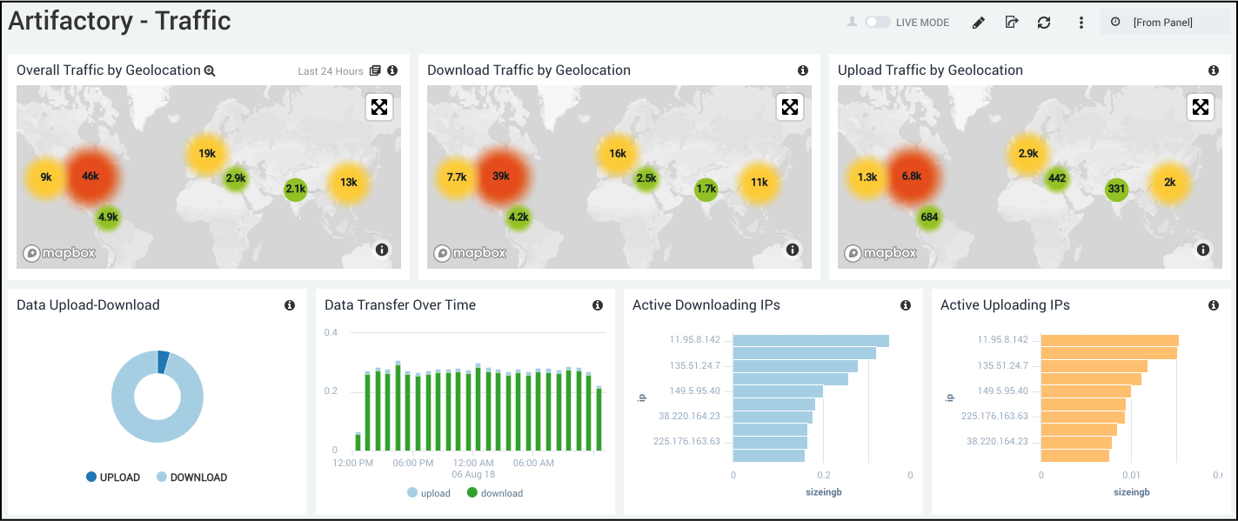Open the [From Panel] time range selector

(x=1165, y=23)
